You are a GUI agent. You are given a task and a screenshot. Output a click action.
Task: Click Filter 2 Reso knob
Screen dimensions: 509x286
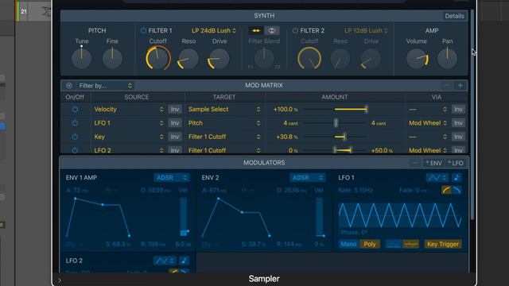coord(340,59)
